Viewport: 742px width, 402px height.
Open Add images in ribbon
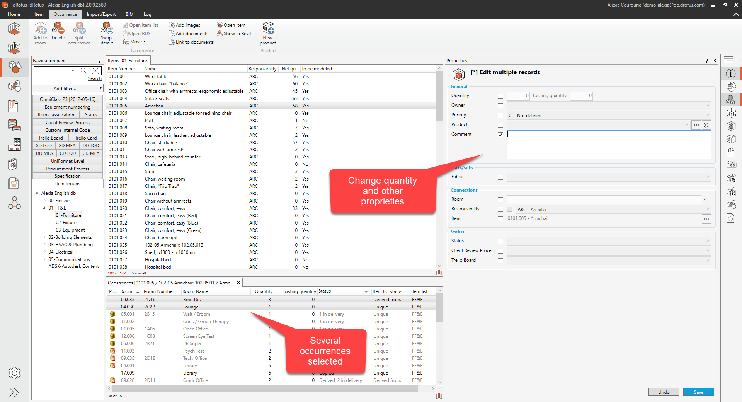[185, 25]
